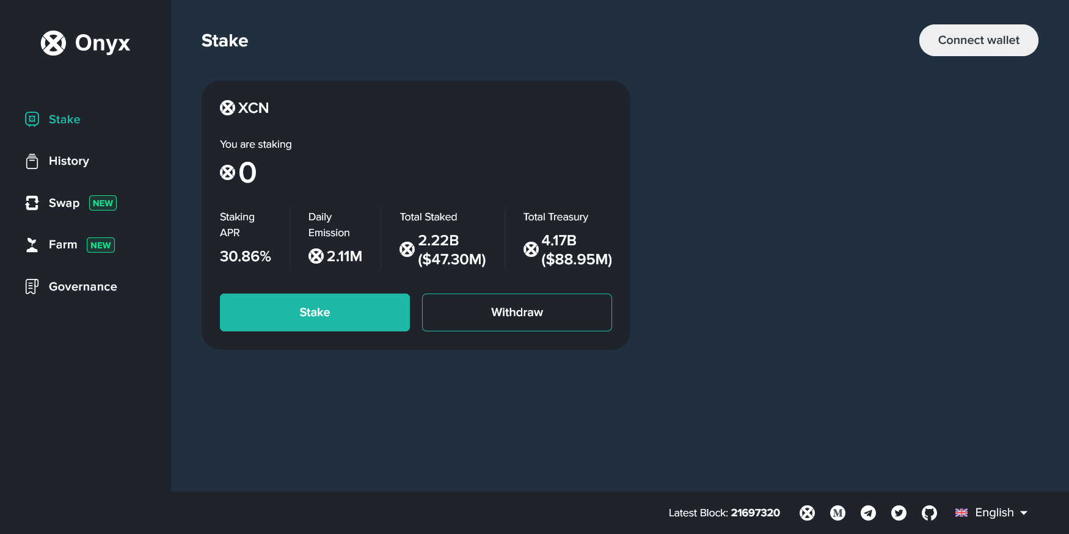Click the NEW badge beside Swap
The height and width of the screenshot is (534, 1069).
[x=103, y=203]
